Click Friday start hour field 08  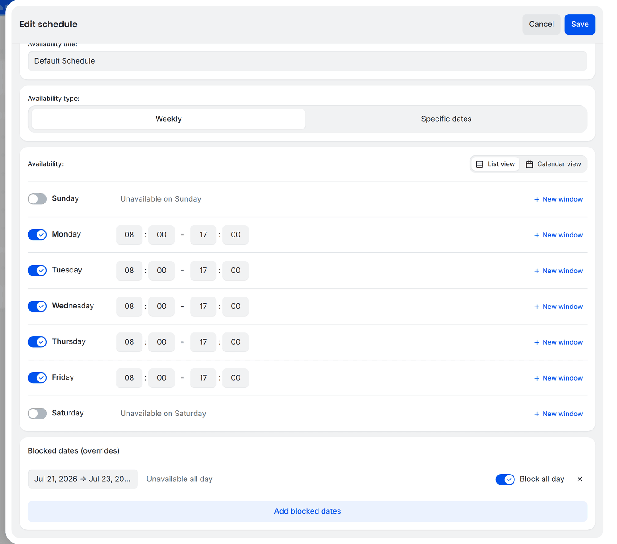(x=129, y=378)
